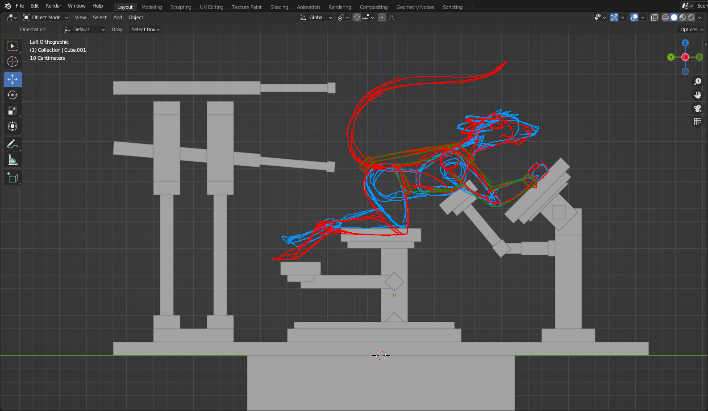Select the Rotate tool in the toolbar
The image size is (708, 411).
click(12, 95)
